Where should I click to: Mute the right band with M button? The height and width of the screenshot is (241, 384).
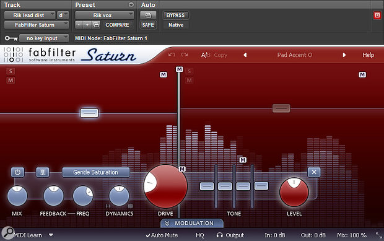[189, 80]
